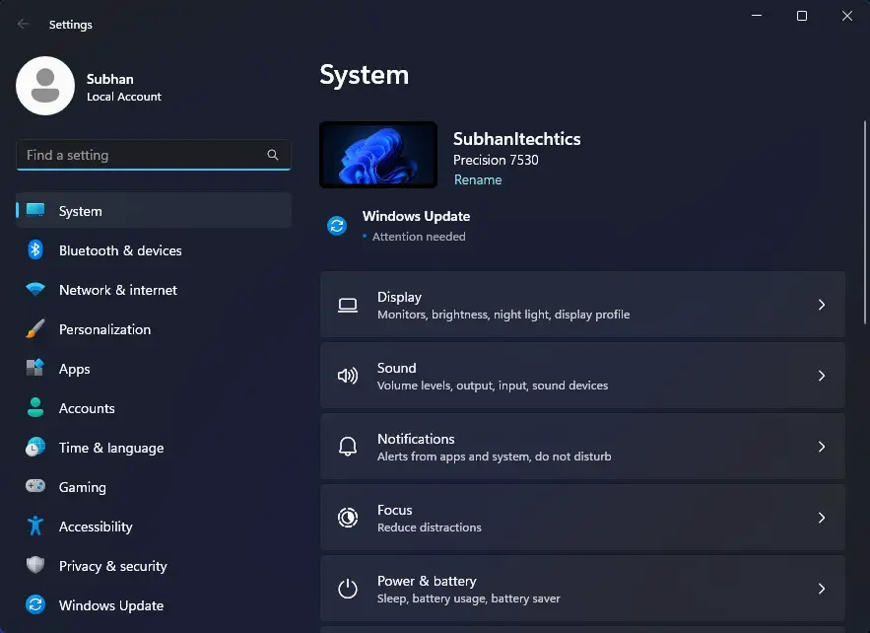
Task: Click the Display laptop icon
Action: tap(348, 305)
